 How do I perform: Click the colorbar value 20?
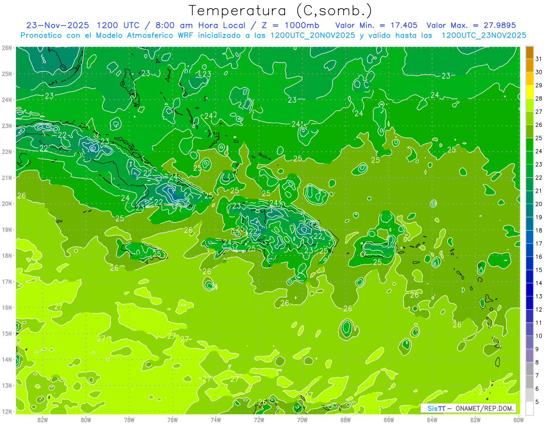[x=539, y=204]
